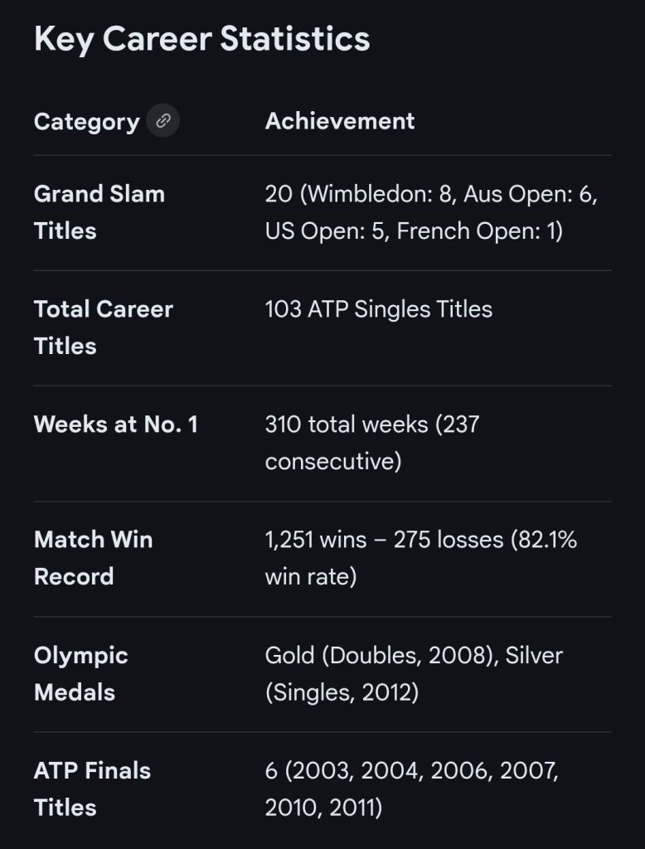Click the 103 ATP Singles Titles text
The image size is (645, 849).
pyautogui.click(x=378, y=309)
